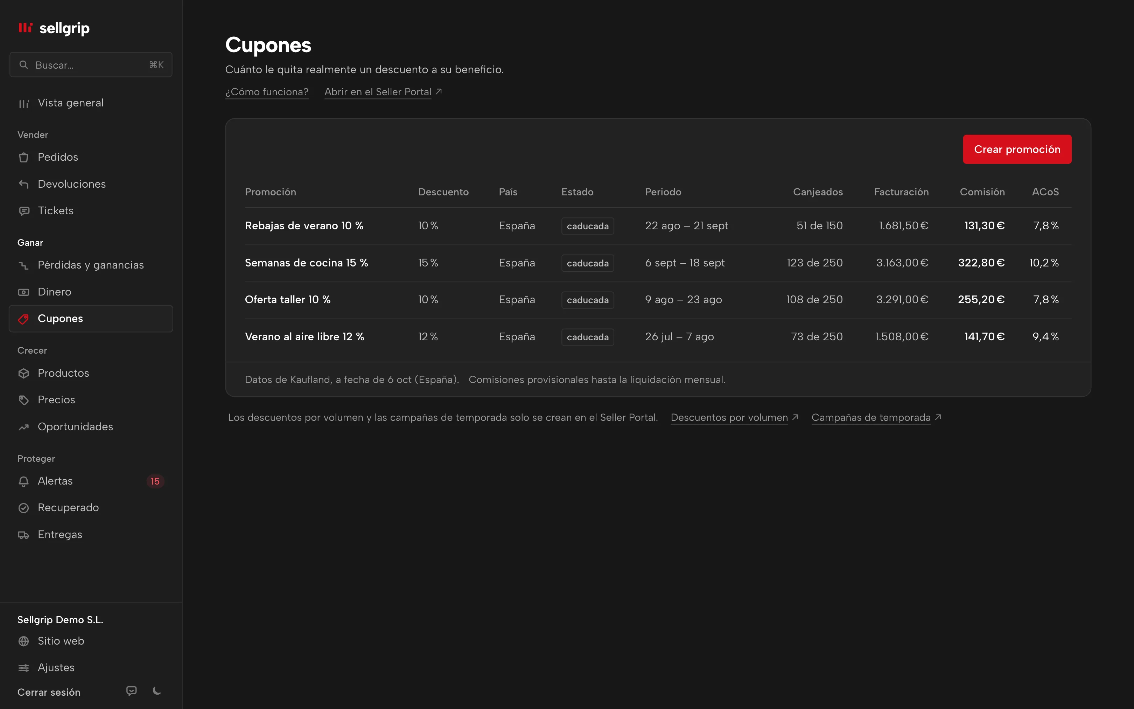Click the Precios tag icon
The image size is (1134, 709).
tap(23, 400)
